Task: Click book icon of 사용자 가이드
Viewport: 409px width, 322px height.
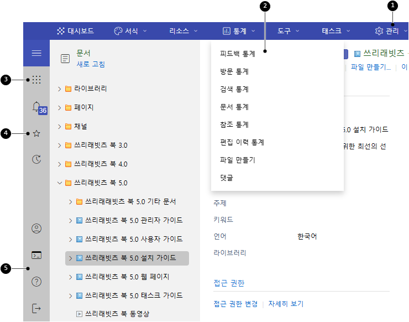Action: click(x=79, y=239)
